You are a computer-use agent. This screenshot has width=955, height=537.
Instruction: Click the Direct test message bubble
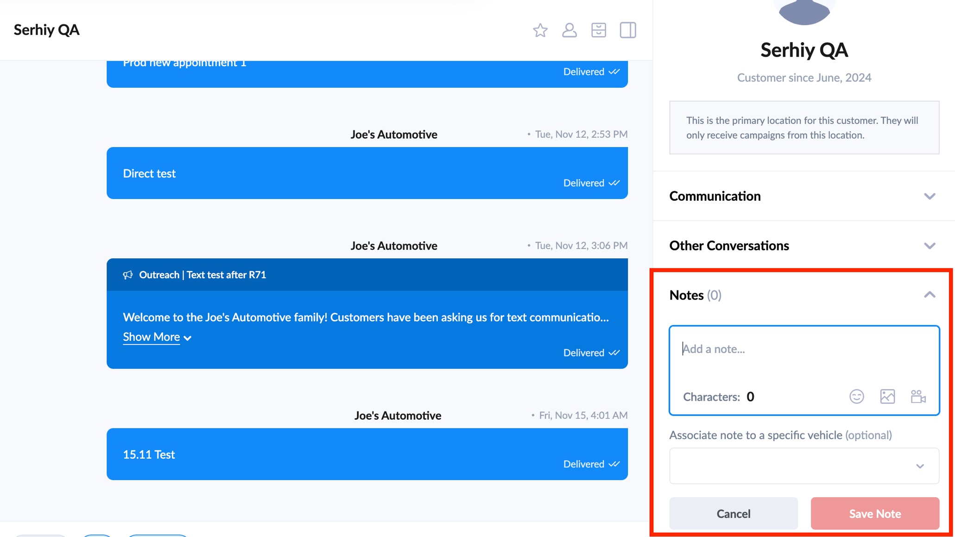pos(367,173)
